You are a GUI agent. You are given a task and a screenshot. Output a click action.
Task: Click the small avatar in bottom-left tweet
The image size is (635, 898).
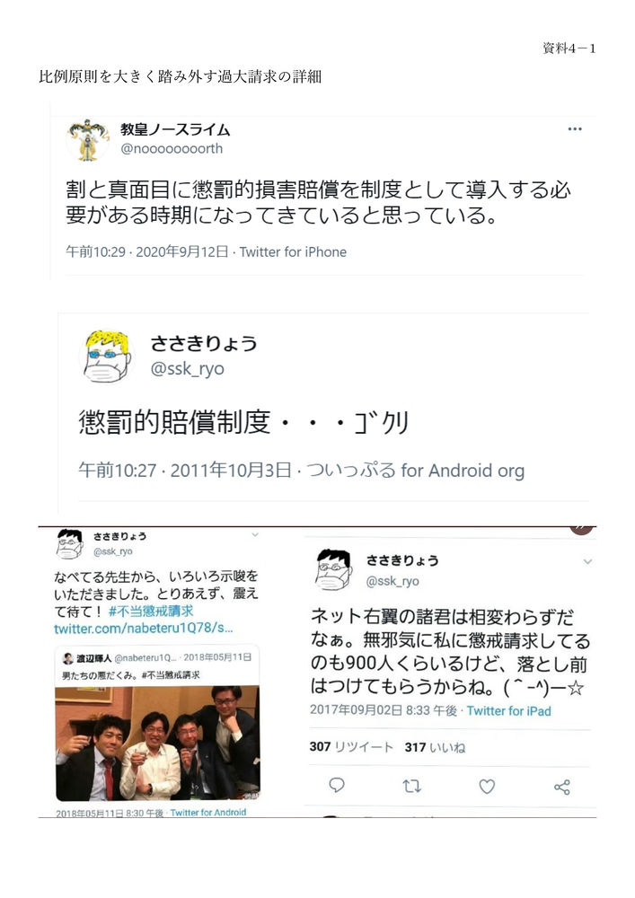click(x=69, y=543)
